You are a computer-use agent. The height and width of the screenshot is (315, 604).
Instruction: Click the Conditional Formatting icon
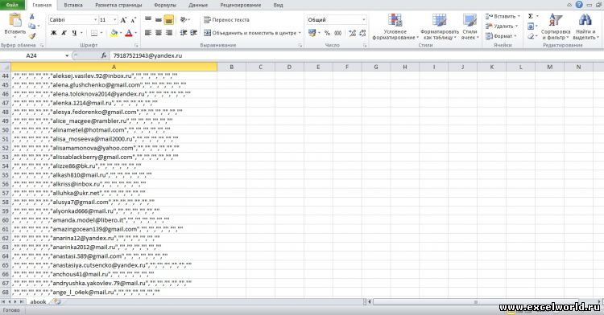[395, 20]
